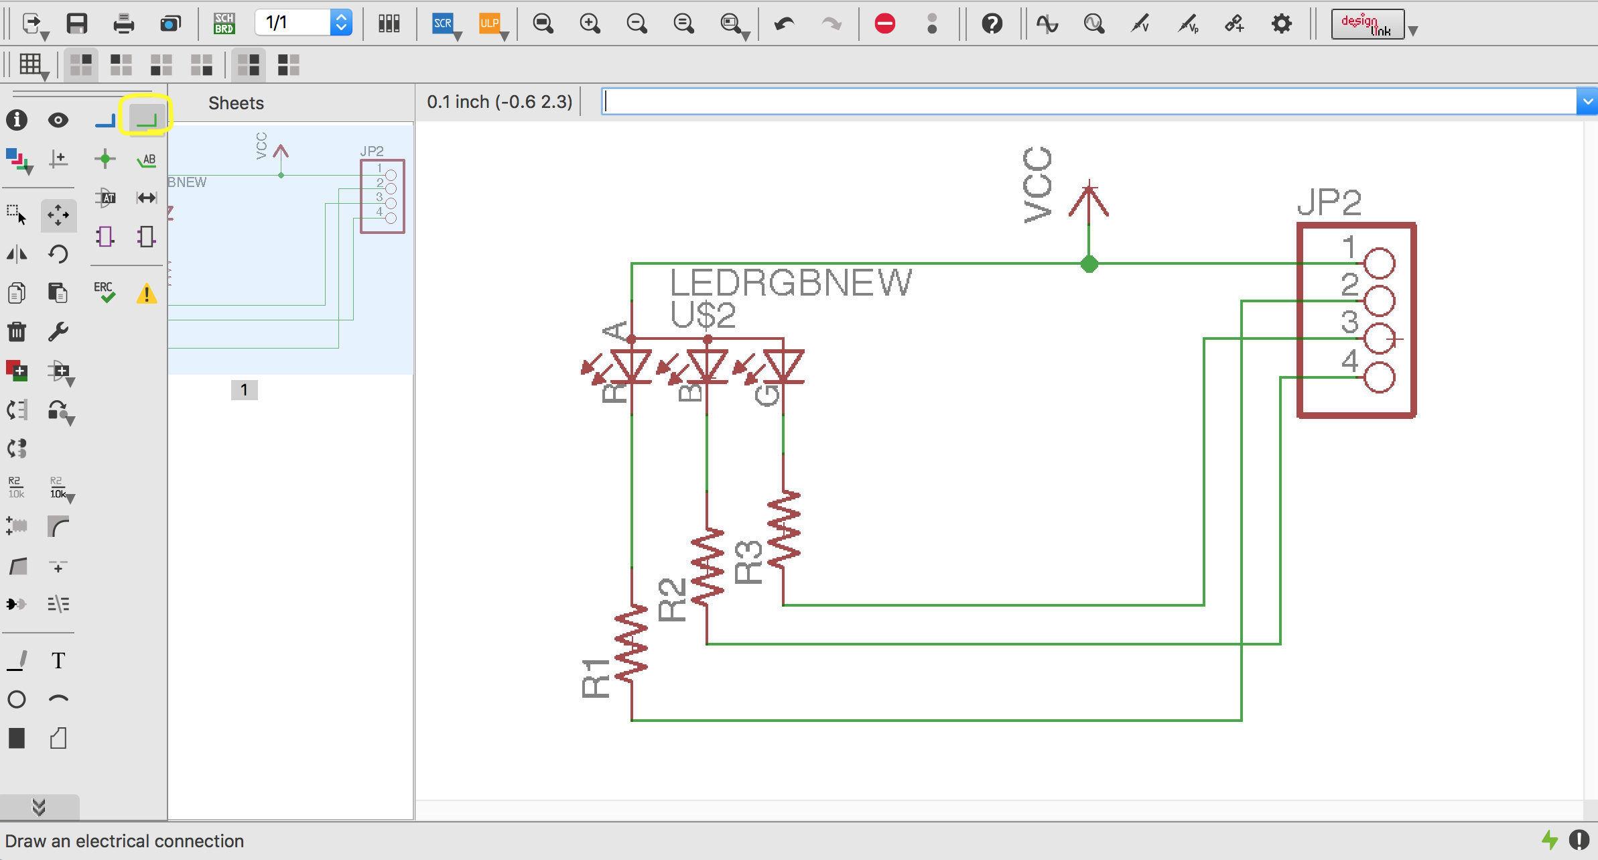
Task: Select the Delete trash tool
Action: click(17, 332)
